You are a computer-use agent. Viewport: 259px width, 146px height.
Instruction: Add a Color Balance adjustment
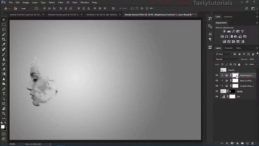227,36
